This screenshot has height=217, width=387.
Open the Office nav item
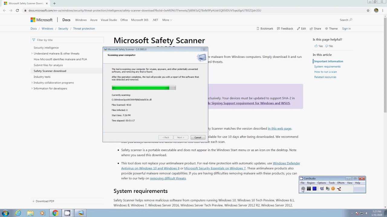coord(124,20)
